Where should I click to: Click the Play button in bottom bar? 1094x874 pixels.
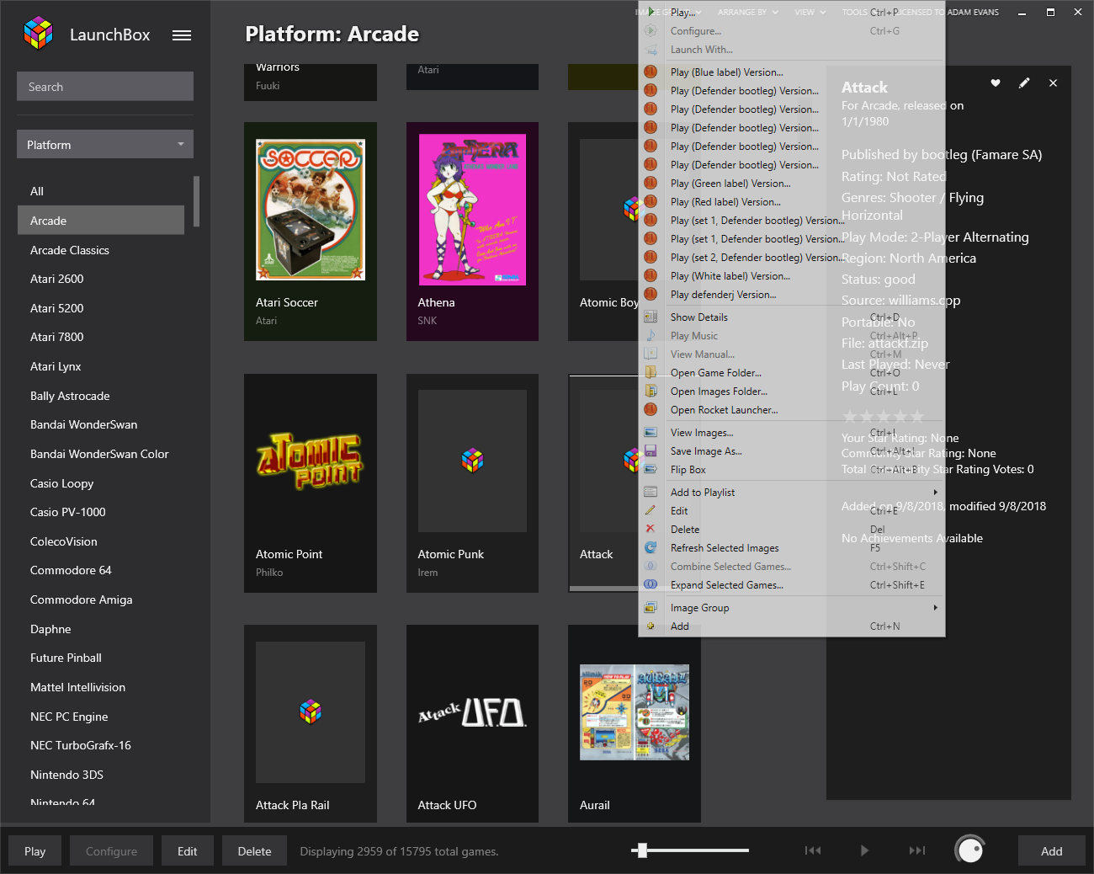[35, 851]
